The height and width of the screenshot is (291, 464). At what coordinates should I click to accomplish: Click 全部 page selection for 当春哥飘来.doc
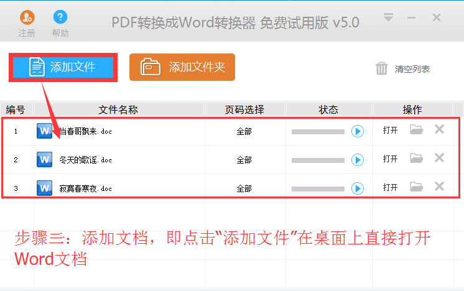click(x=244, y=131)
